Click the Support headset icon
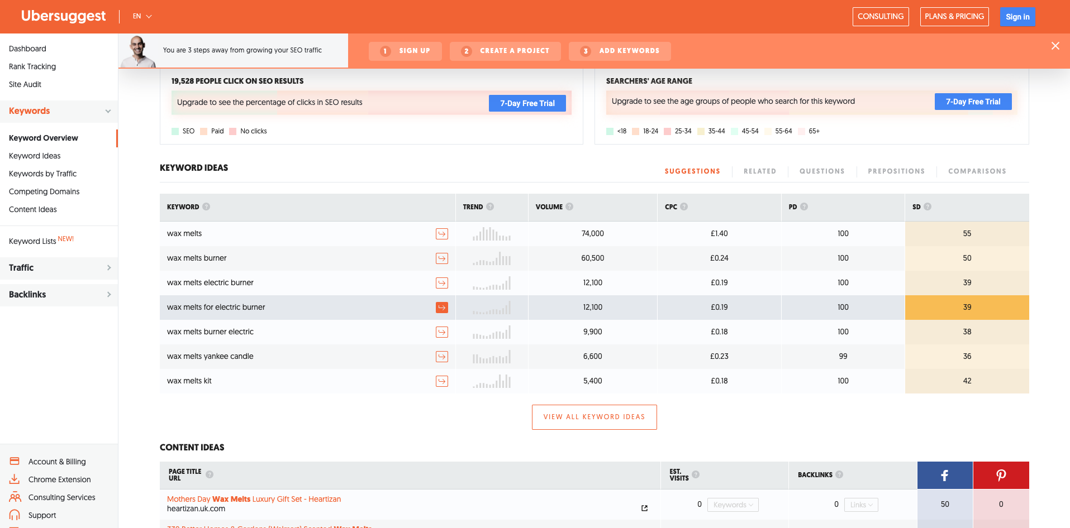The height and width of the screenshot is (528, 1070). (x=15, y=515)
